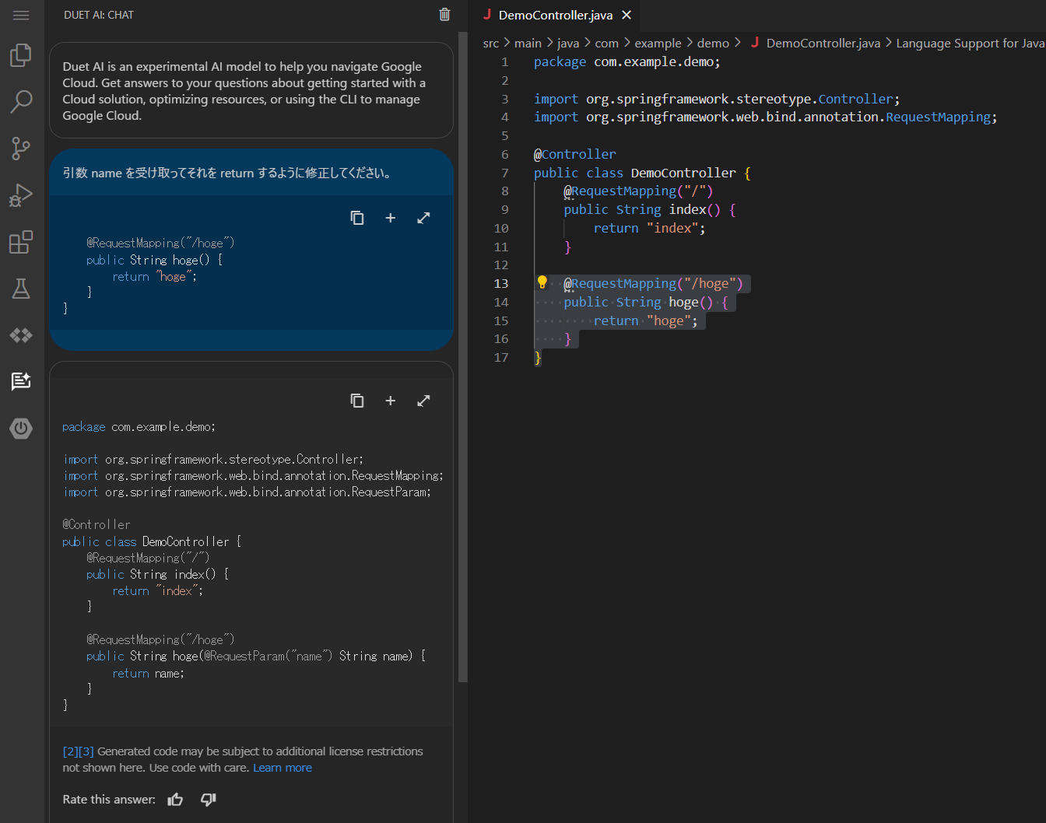Insert prompt code block with plus icon
Image resolution: width=1046 pixels, height=823 pixels.
[391, 218]
